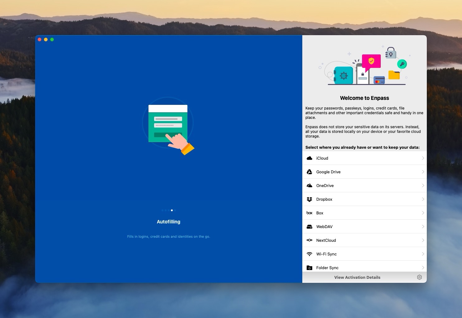Click the Dropbox logo icon
The height and width of the screenshot is (318, 462).
[x=309, y=199]
